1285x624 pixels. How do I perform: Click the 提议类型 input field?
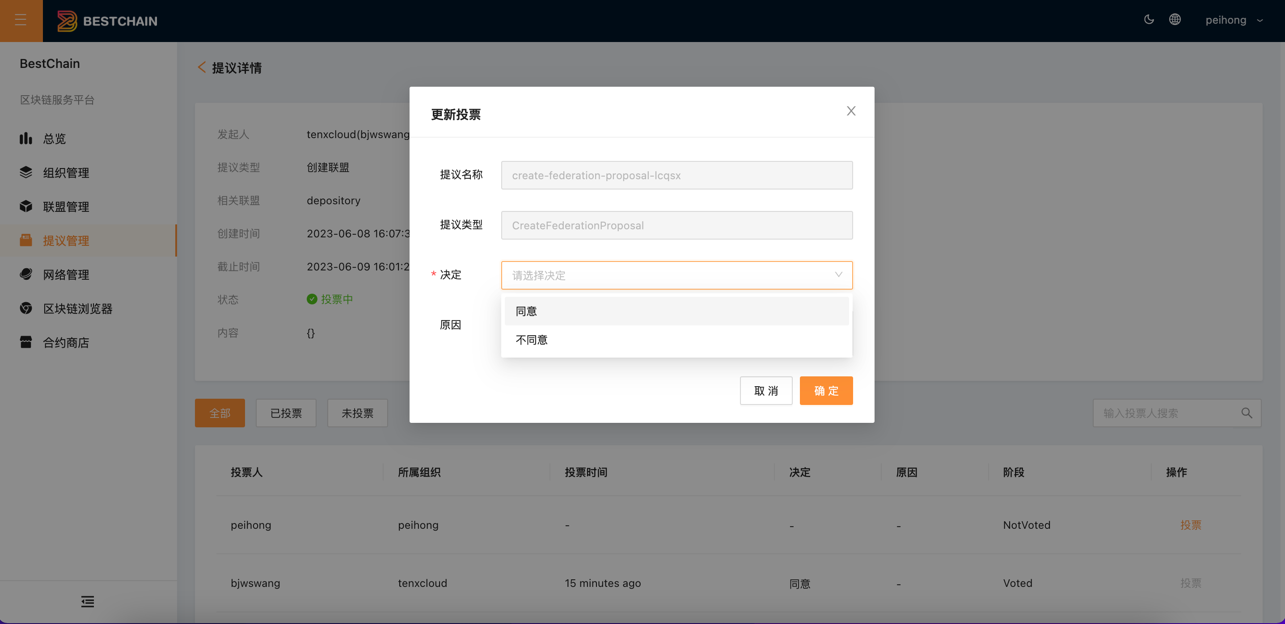pyautogui.click(x=676, y=225)
